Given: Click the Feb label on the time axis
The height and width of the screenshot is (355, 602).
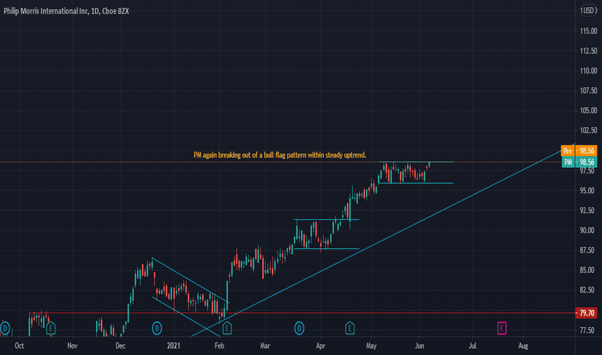Looking at the screenshot, I should [219, 346].
